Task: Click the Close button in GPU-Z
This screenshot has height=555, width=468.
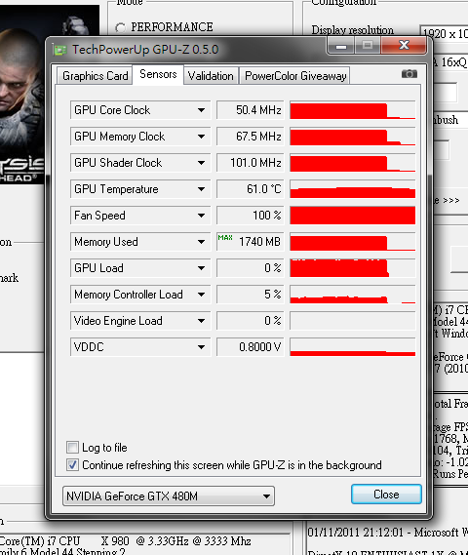Action: pos(386,495)
